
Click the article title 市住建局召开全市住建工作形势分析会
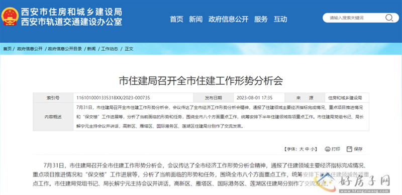[x=201, y=81]
